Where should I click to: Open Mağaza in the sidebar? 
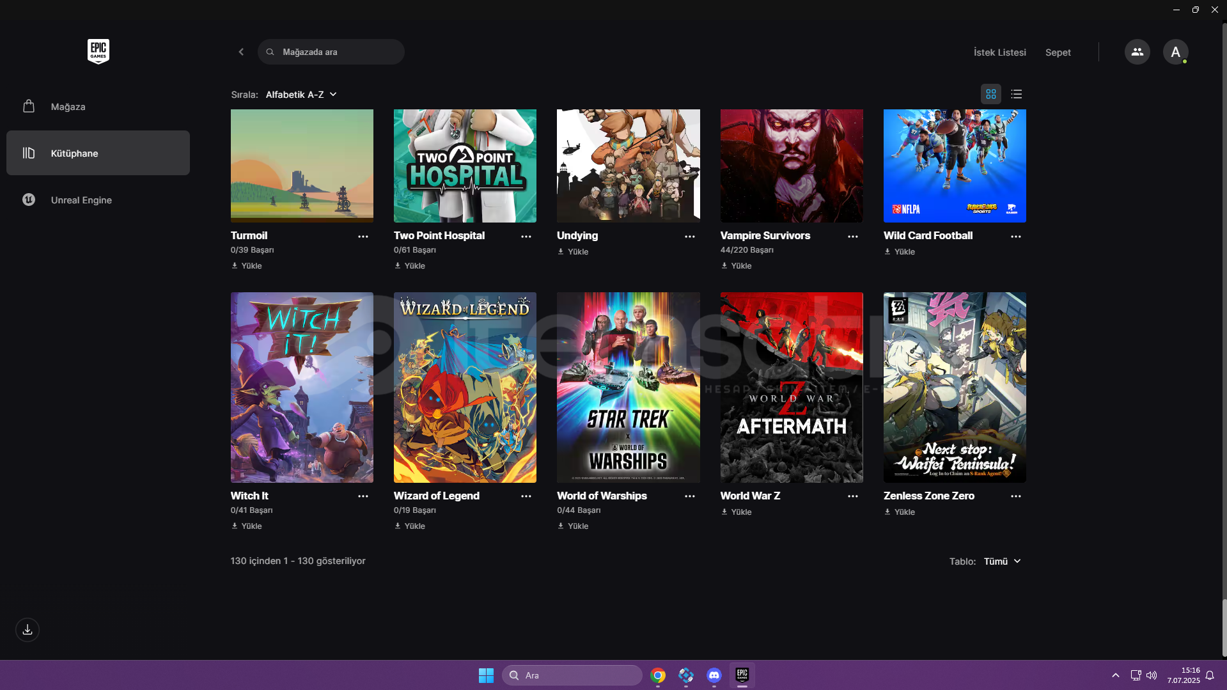pyautogui.click(x=98, y=107)
